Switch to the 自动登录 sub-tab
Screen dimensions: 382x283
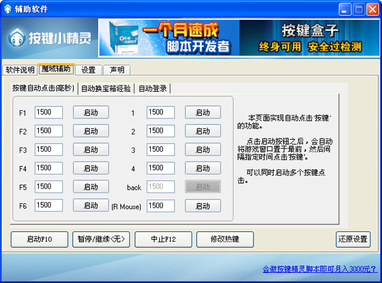pyautogui.click(x=153, y=89)
